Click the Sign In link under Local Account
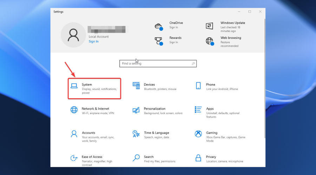 [x=93, y=41]
